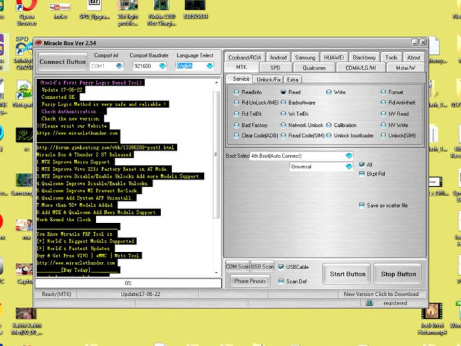Open the Notepad desktop shortcut
The height and width of the screenshot is (346, 461).
[x=25, y=94]
